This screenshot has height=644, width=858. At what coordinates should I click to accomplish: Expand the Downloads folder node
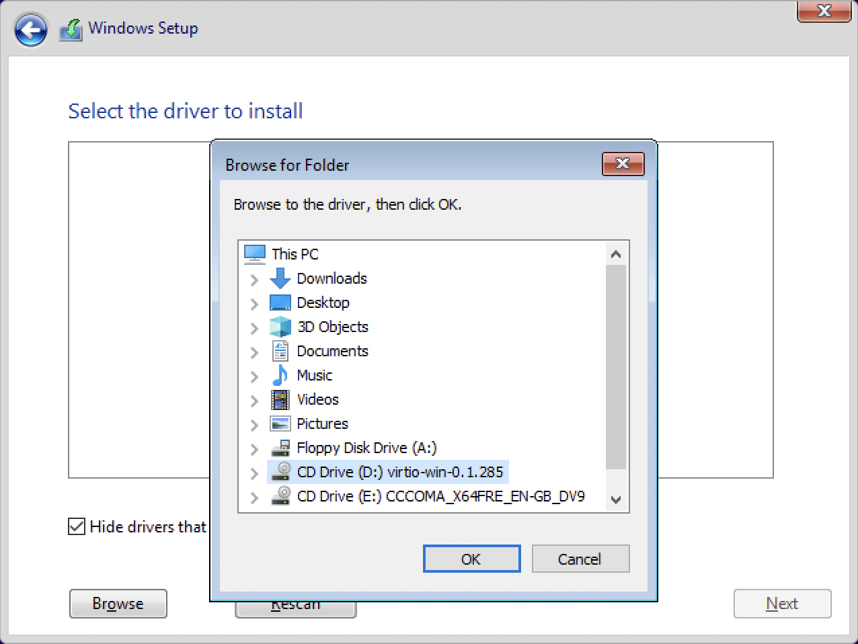point(254,279)
